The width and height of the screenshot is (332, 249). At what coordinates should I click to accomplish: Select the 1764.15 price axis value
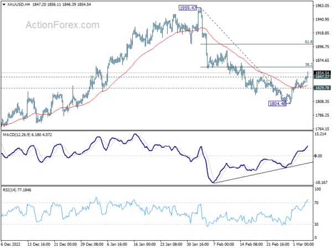(322, 129)
